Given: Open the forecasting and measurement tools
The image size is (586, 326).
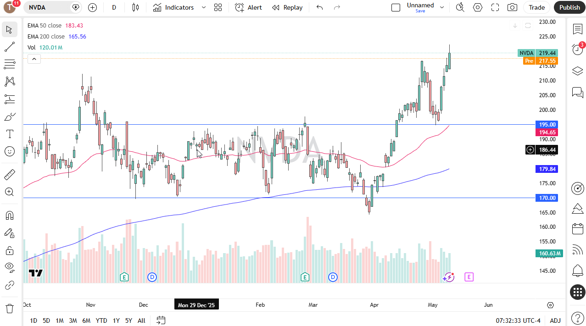Looking at the screenshot, I should (x=9, y=99).
